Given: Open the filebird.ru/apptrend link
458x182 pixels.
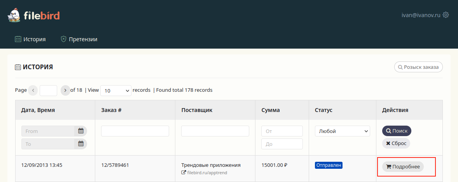Looking at the screenshot, I should [x=207, y=172].
